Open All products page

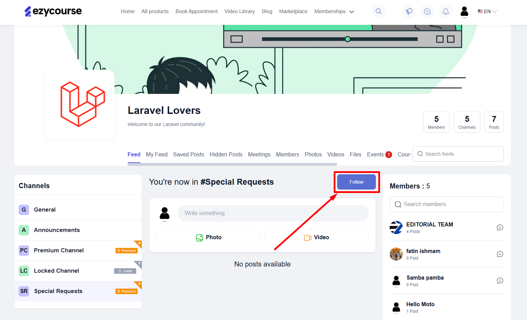tap(155, 11)
